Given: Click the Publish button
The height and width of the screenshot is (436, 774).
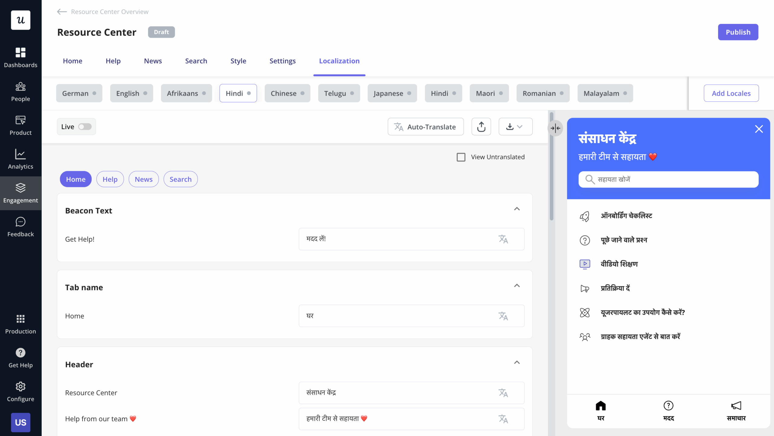Looking at the screenshot, I should (738, 32).
